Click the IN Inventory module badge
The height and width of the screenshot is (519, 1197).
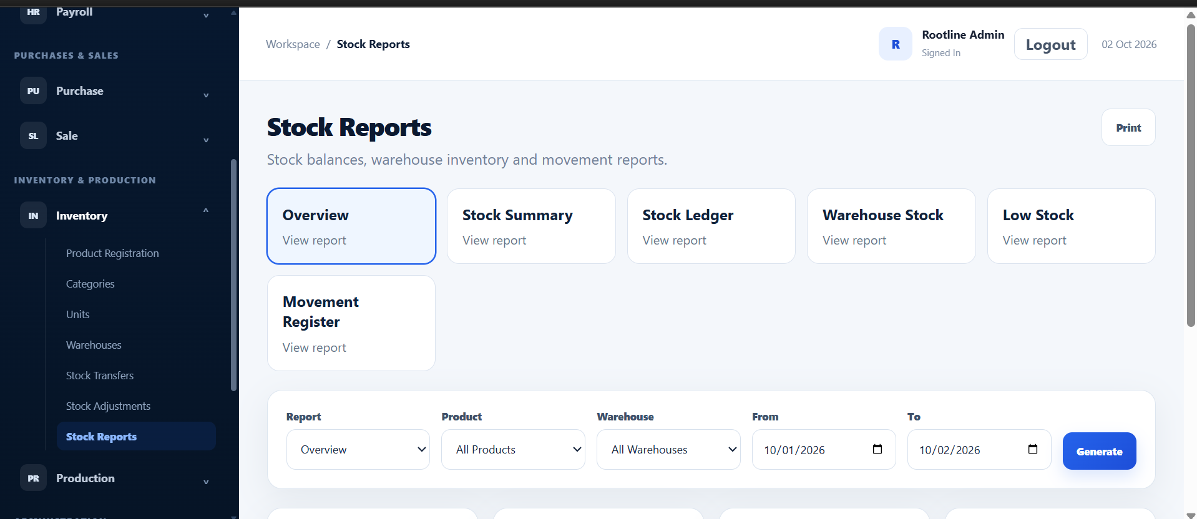point(33,215)
